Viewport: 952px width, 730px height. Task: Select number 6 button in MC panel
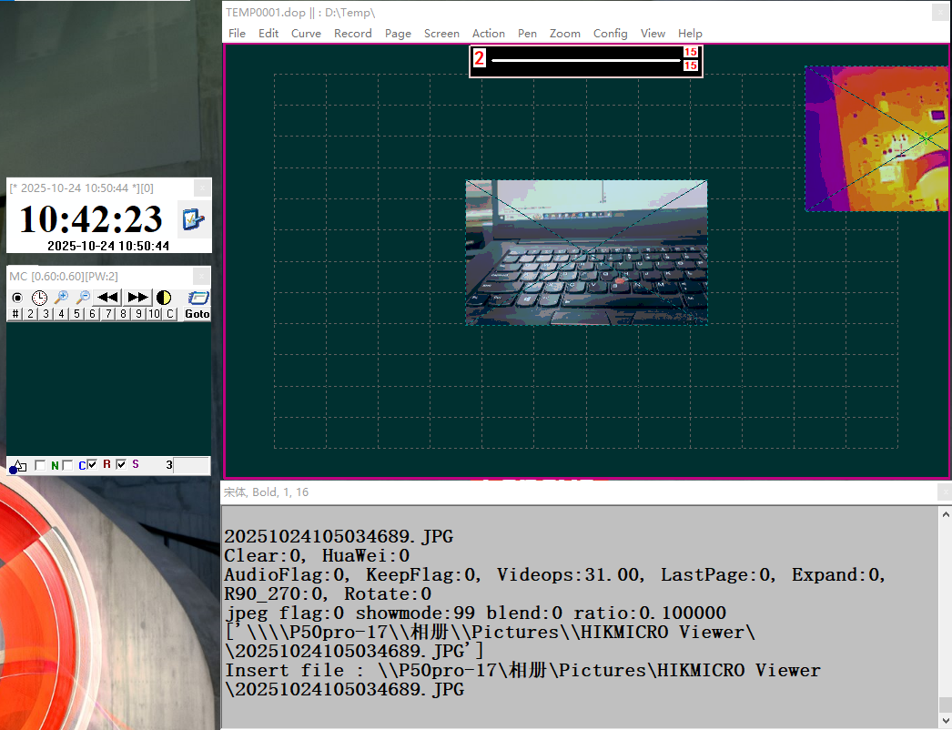tap(92, 314)
